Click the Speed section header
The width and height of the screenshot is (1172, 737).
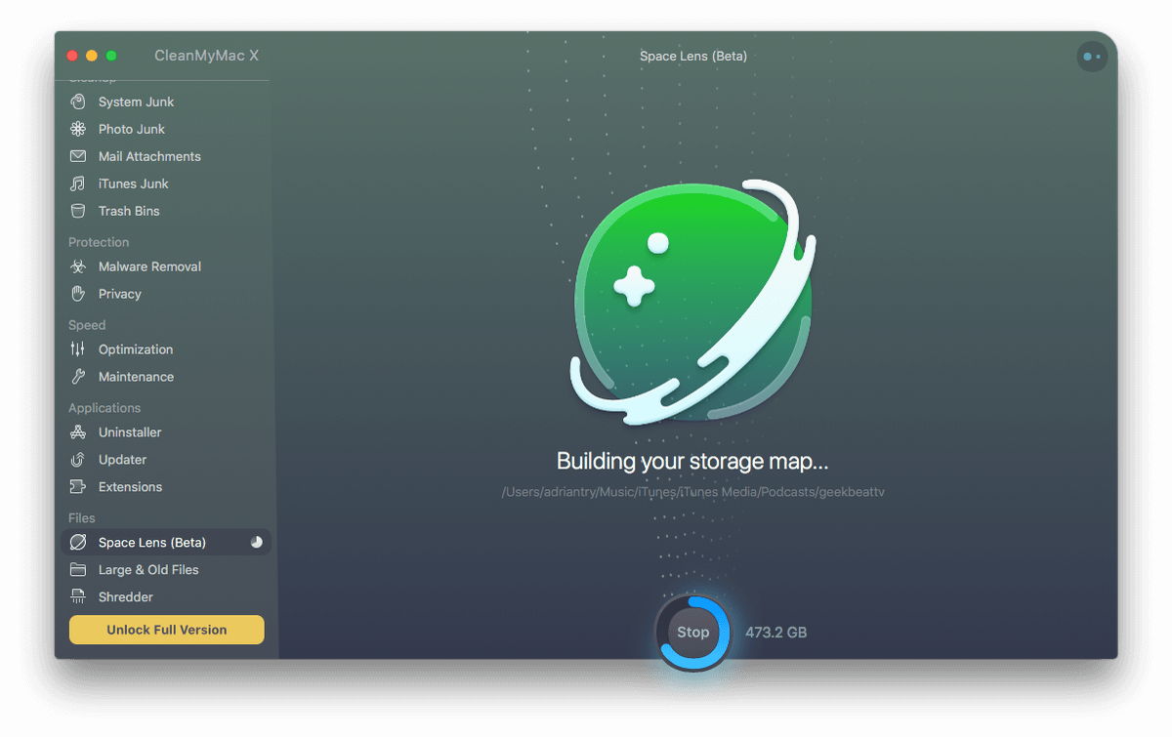87,325
